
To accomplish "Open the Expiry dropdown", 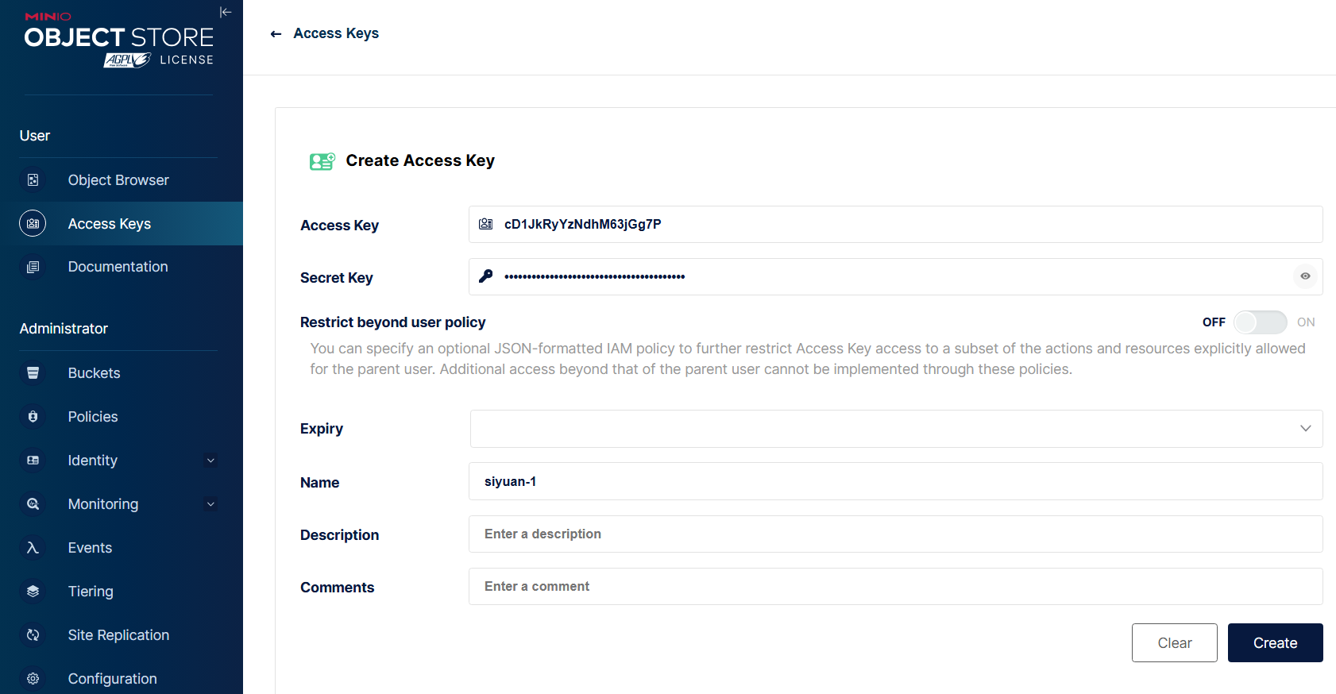I will coord(1305,429).
